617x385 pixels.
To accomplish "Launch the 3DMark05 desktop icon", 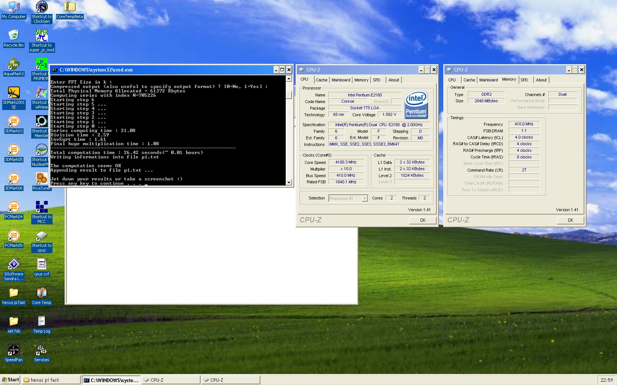I will coord(14,153).
